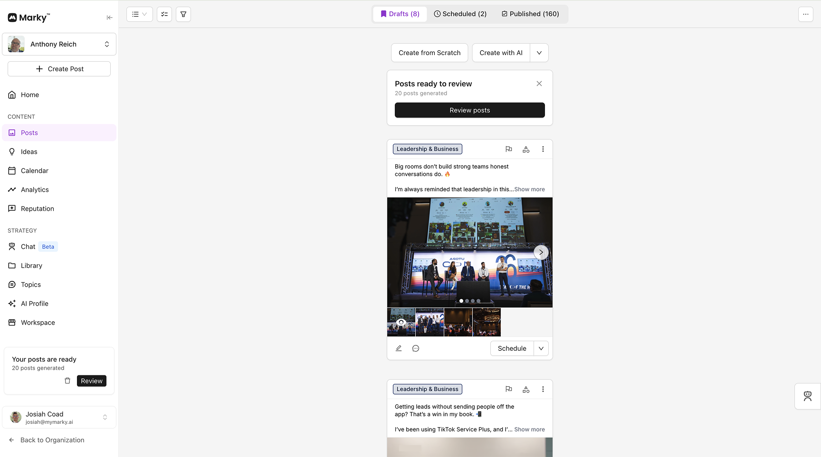
Task: Open AI Profile in the sidebar
Action: pyautogui.click(x=59, y=304)
